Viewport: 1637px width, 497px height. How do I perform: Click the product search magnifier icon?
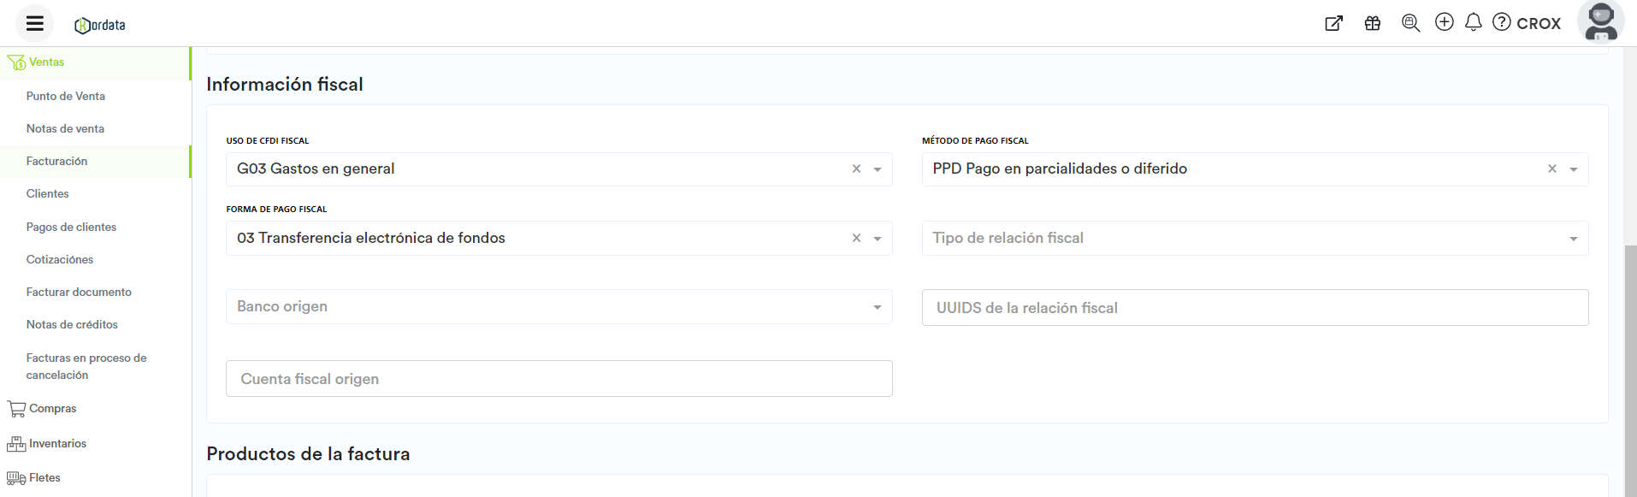tap(1410, 23)
